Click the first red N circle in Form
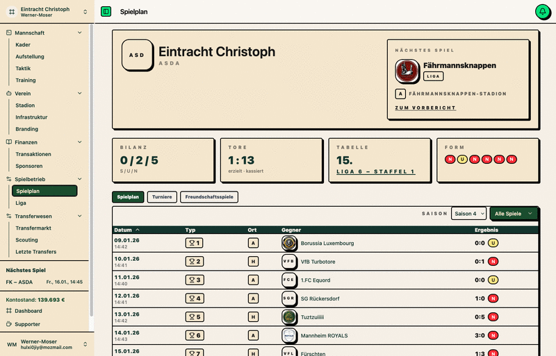 point(450,160)
